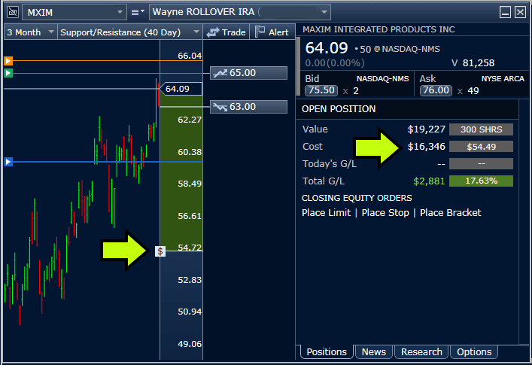Click the Bid price 75.50
Screen dimensions: 532x365
[318, 90]
